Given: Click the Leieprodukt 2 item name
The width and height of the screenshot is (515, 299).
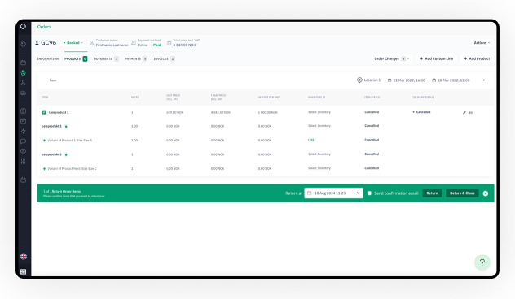Looking at the screenshot, I should coord(51,154).
